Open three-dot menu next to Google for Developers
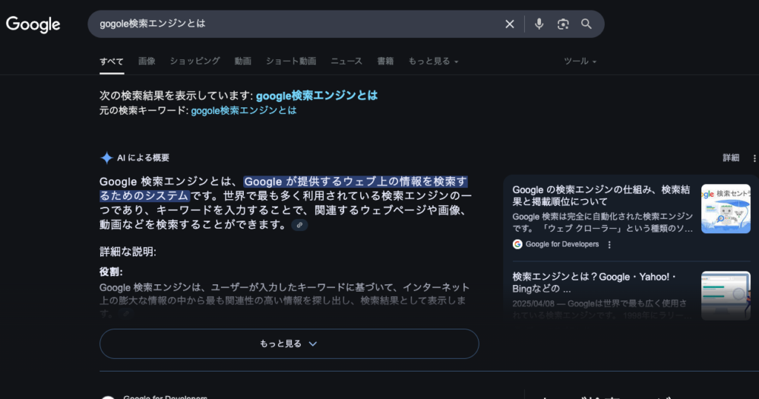 [609, 245]
